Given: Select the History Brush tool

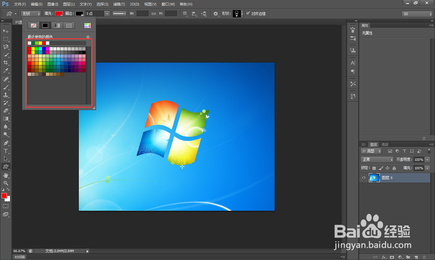Looking at the screenshot, I should [6, 103].
